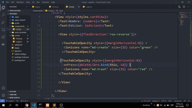The image size is (192, 108).
Task: Expand the node_modules folder
Action: 20,32
